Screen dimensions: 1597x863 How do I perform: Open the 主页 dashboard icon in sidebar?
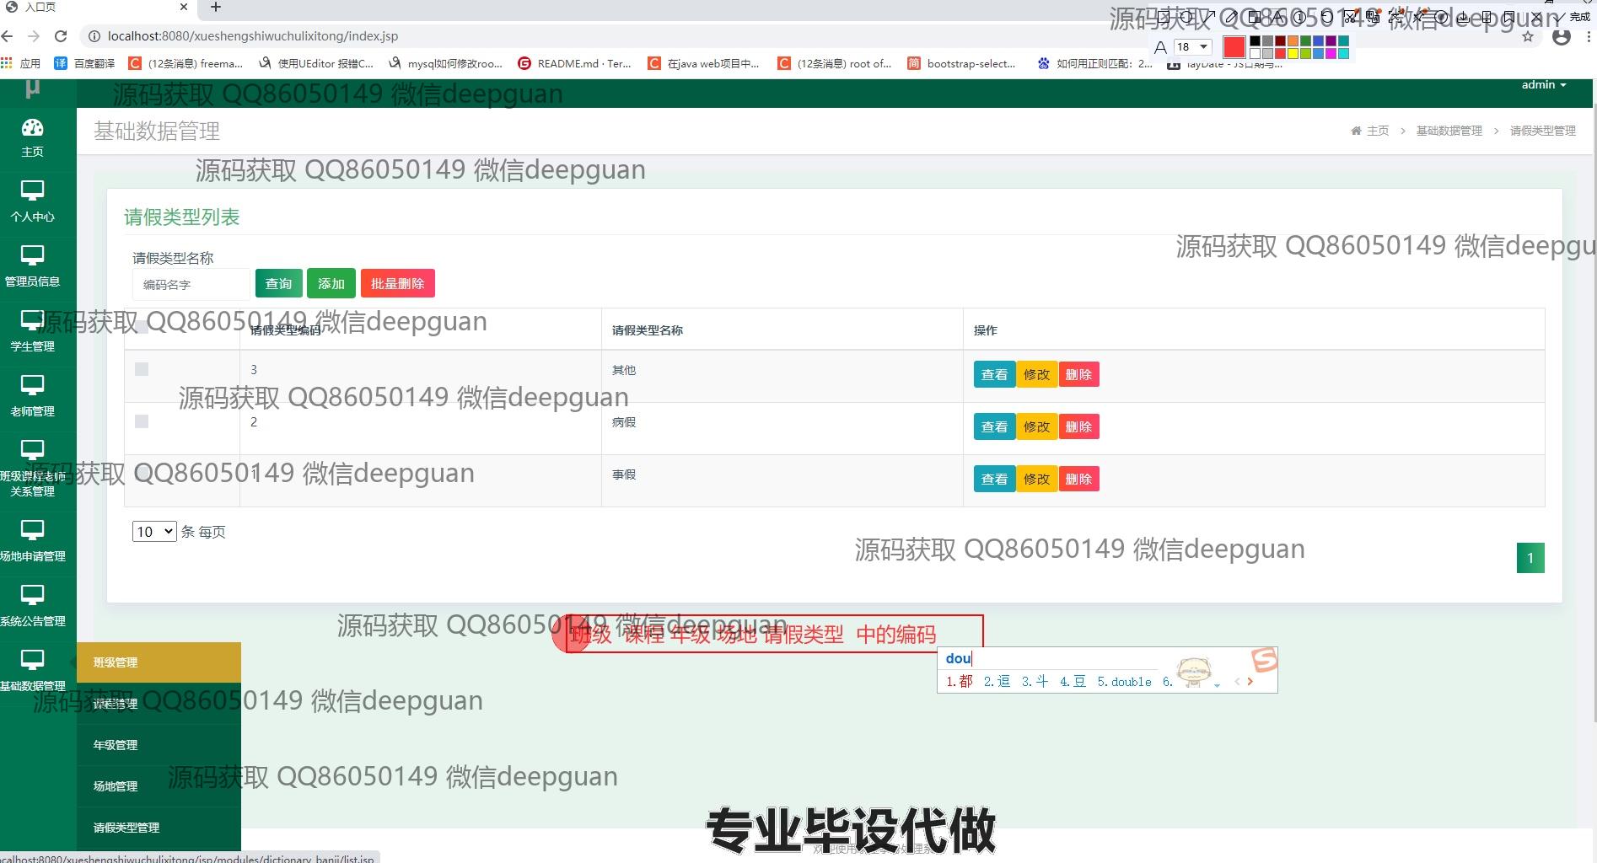[32, 128]
